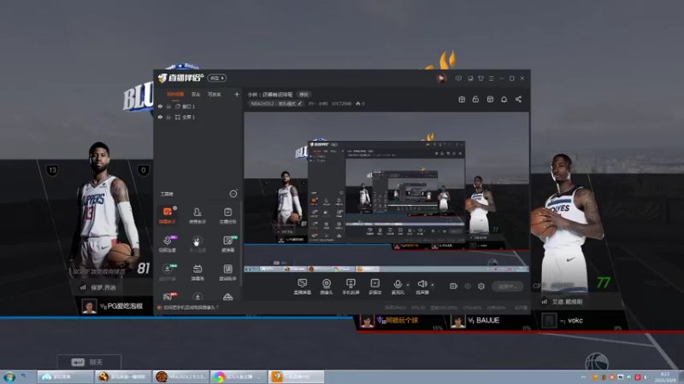The height and width of the screenshot is (384, 684).
Task: Open the bell notifications icon
Action: 504,99
